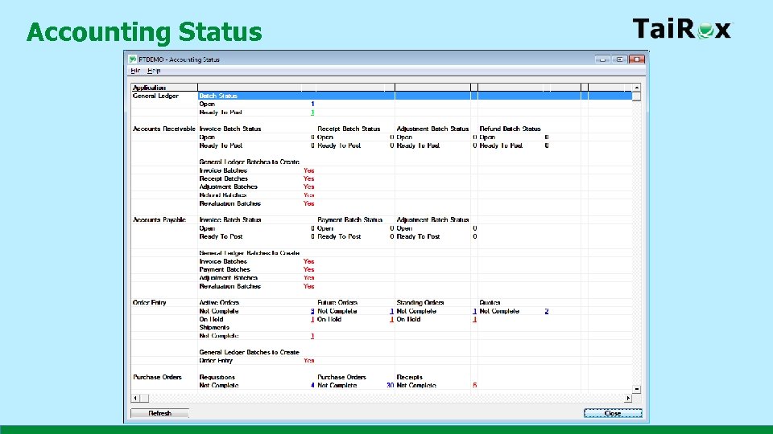This screenshot has height=434, width=773.
Task: Click the vertical scrollbar down arrow
Action: pos(636,389)
